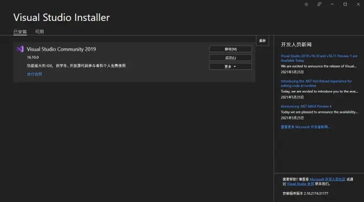Launch Visual Studio with 启动(L) button

pyautogui.click(x=231, y=58)
